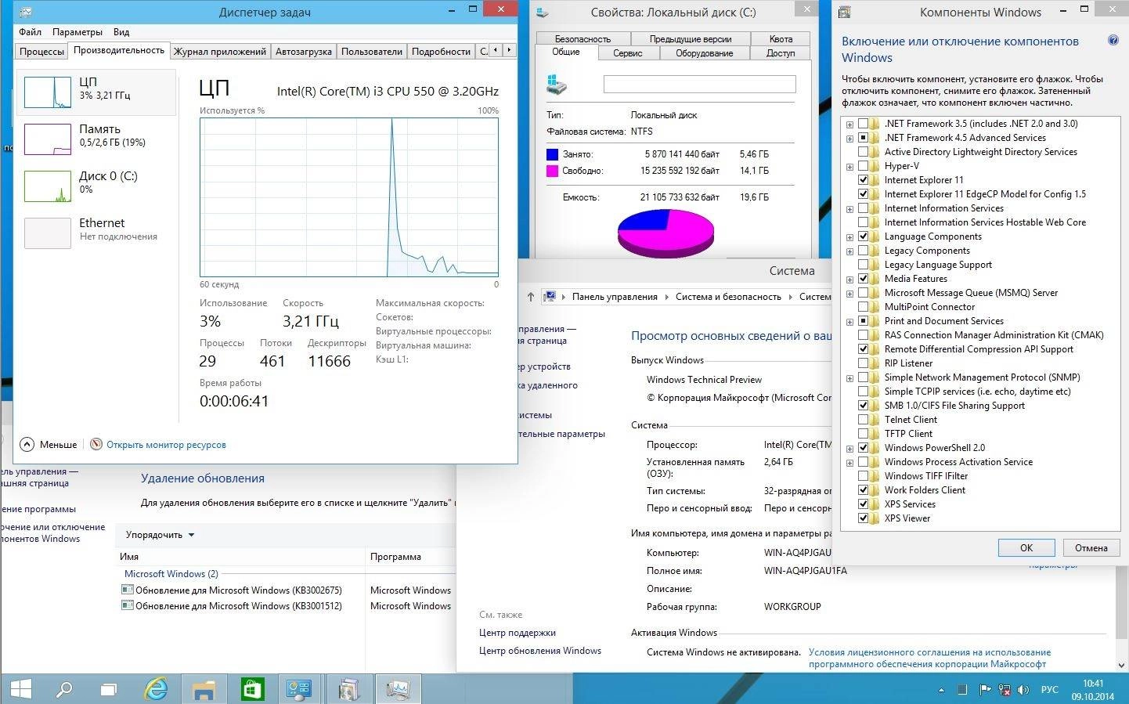Open the Сервис tab in disk properties

pyautogui.click(x=628, y=53)
